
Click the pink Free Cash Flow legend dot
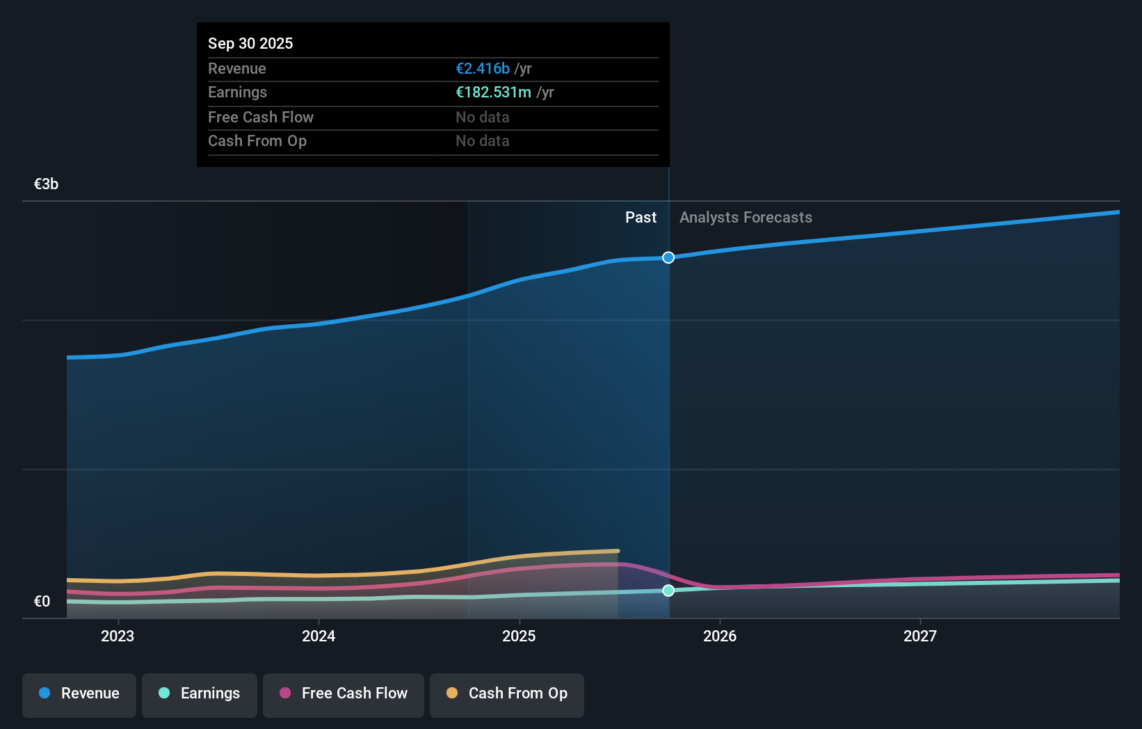(284, 694)
